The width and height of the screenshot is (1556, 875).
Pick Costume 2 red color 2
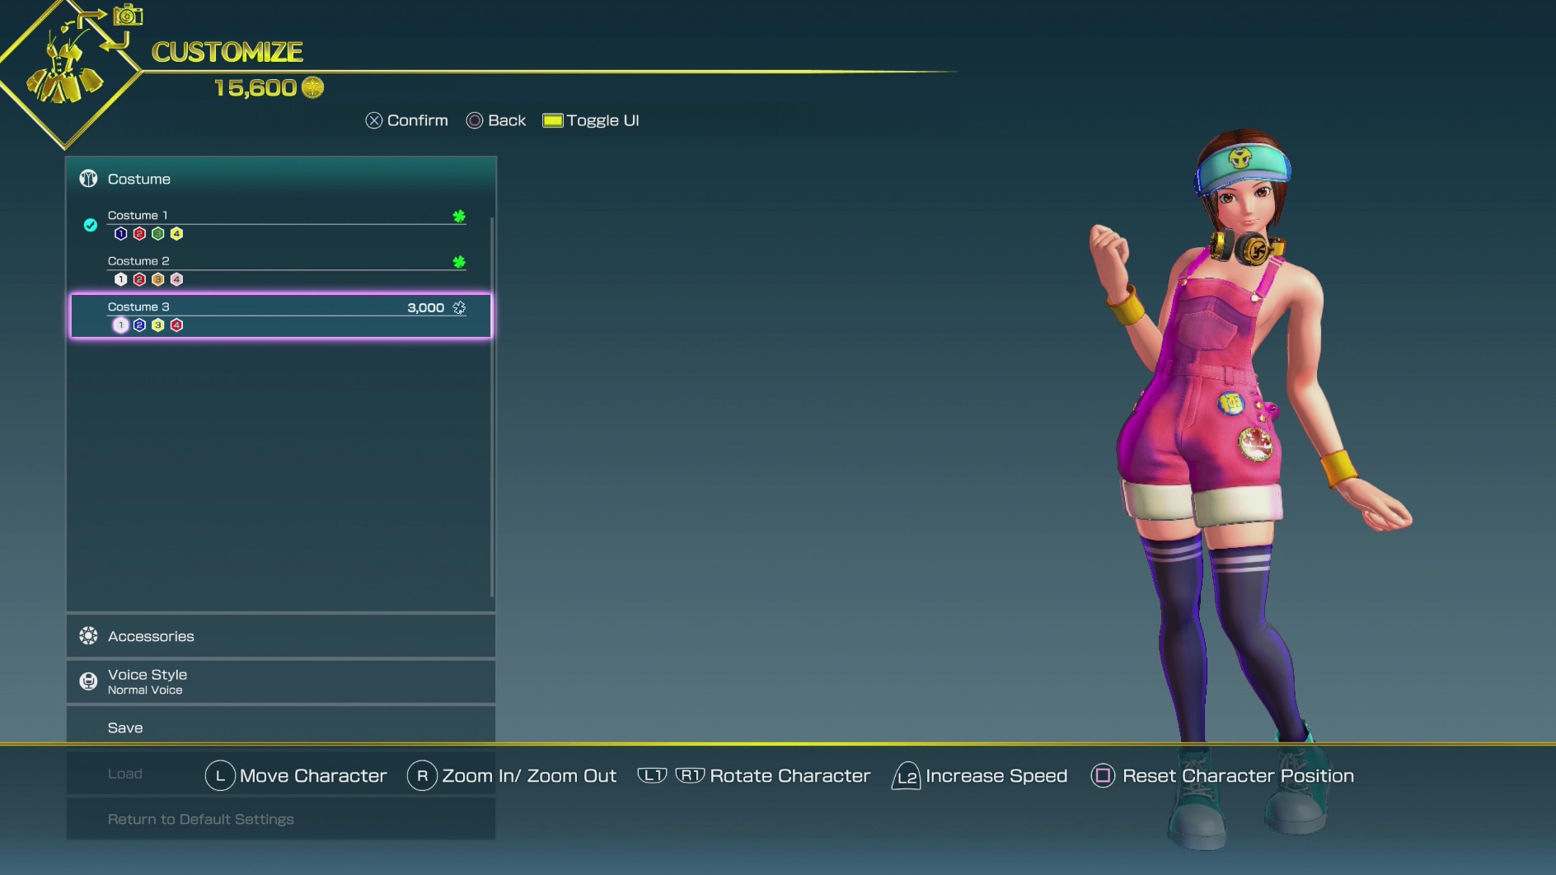click(139, 279)
